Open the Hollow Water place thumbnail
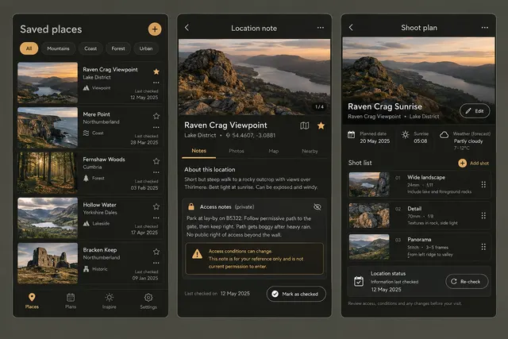 tap(48, 218)
